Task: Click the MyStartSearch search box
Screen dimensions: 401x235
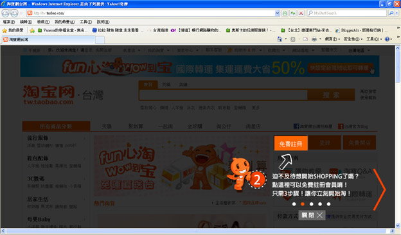Action: [x=347, y=13]
